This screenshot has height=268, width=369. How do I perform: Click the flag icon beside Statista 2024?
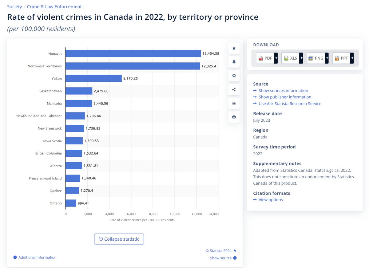coord(235,251)
